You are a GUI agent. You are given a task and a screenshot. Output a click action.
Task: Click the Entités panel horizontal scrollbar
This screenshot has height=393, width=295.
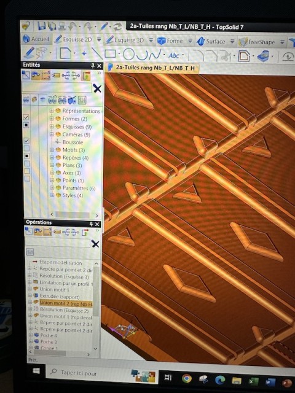[x=75, y=215]
